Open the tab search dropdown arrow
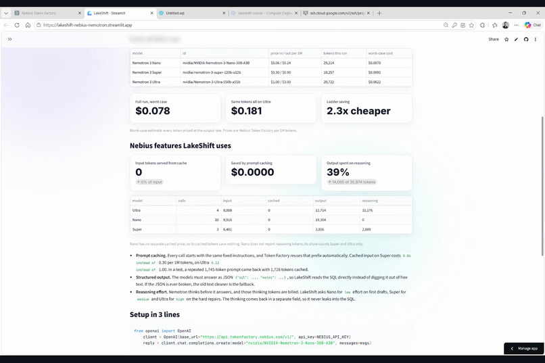Screen dimensions: 545x363 (6, 14)
